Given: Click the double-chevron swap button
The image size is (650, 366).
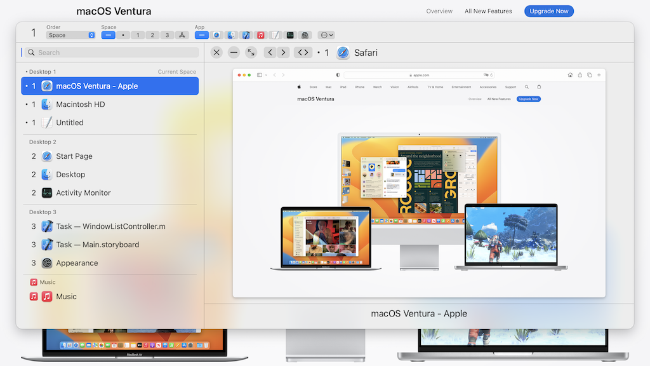Looking at the screenshot, I should click(x=303, y=53).
